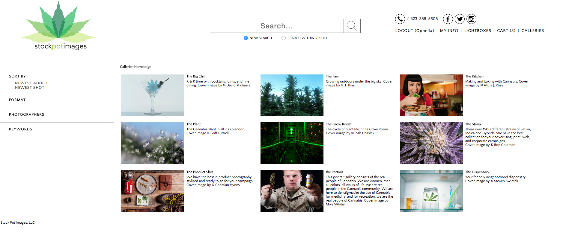Open the Twitter icon link

pos(460,19)
